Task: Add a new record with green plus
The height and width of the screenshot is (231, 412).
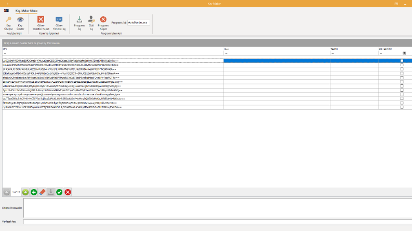Action: (34, 192)
